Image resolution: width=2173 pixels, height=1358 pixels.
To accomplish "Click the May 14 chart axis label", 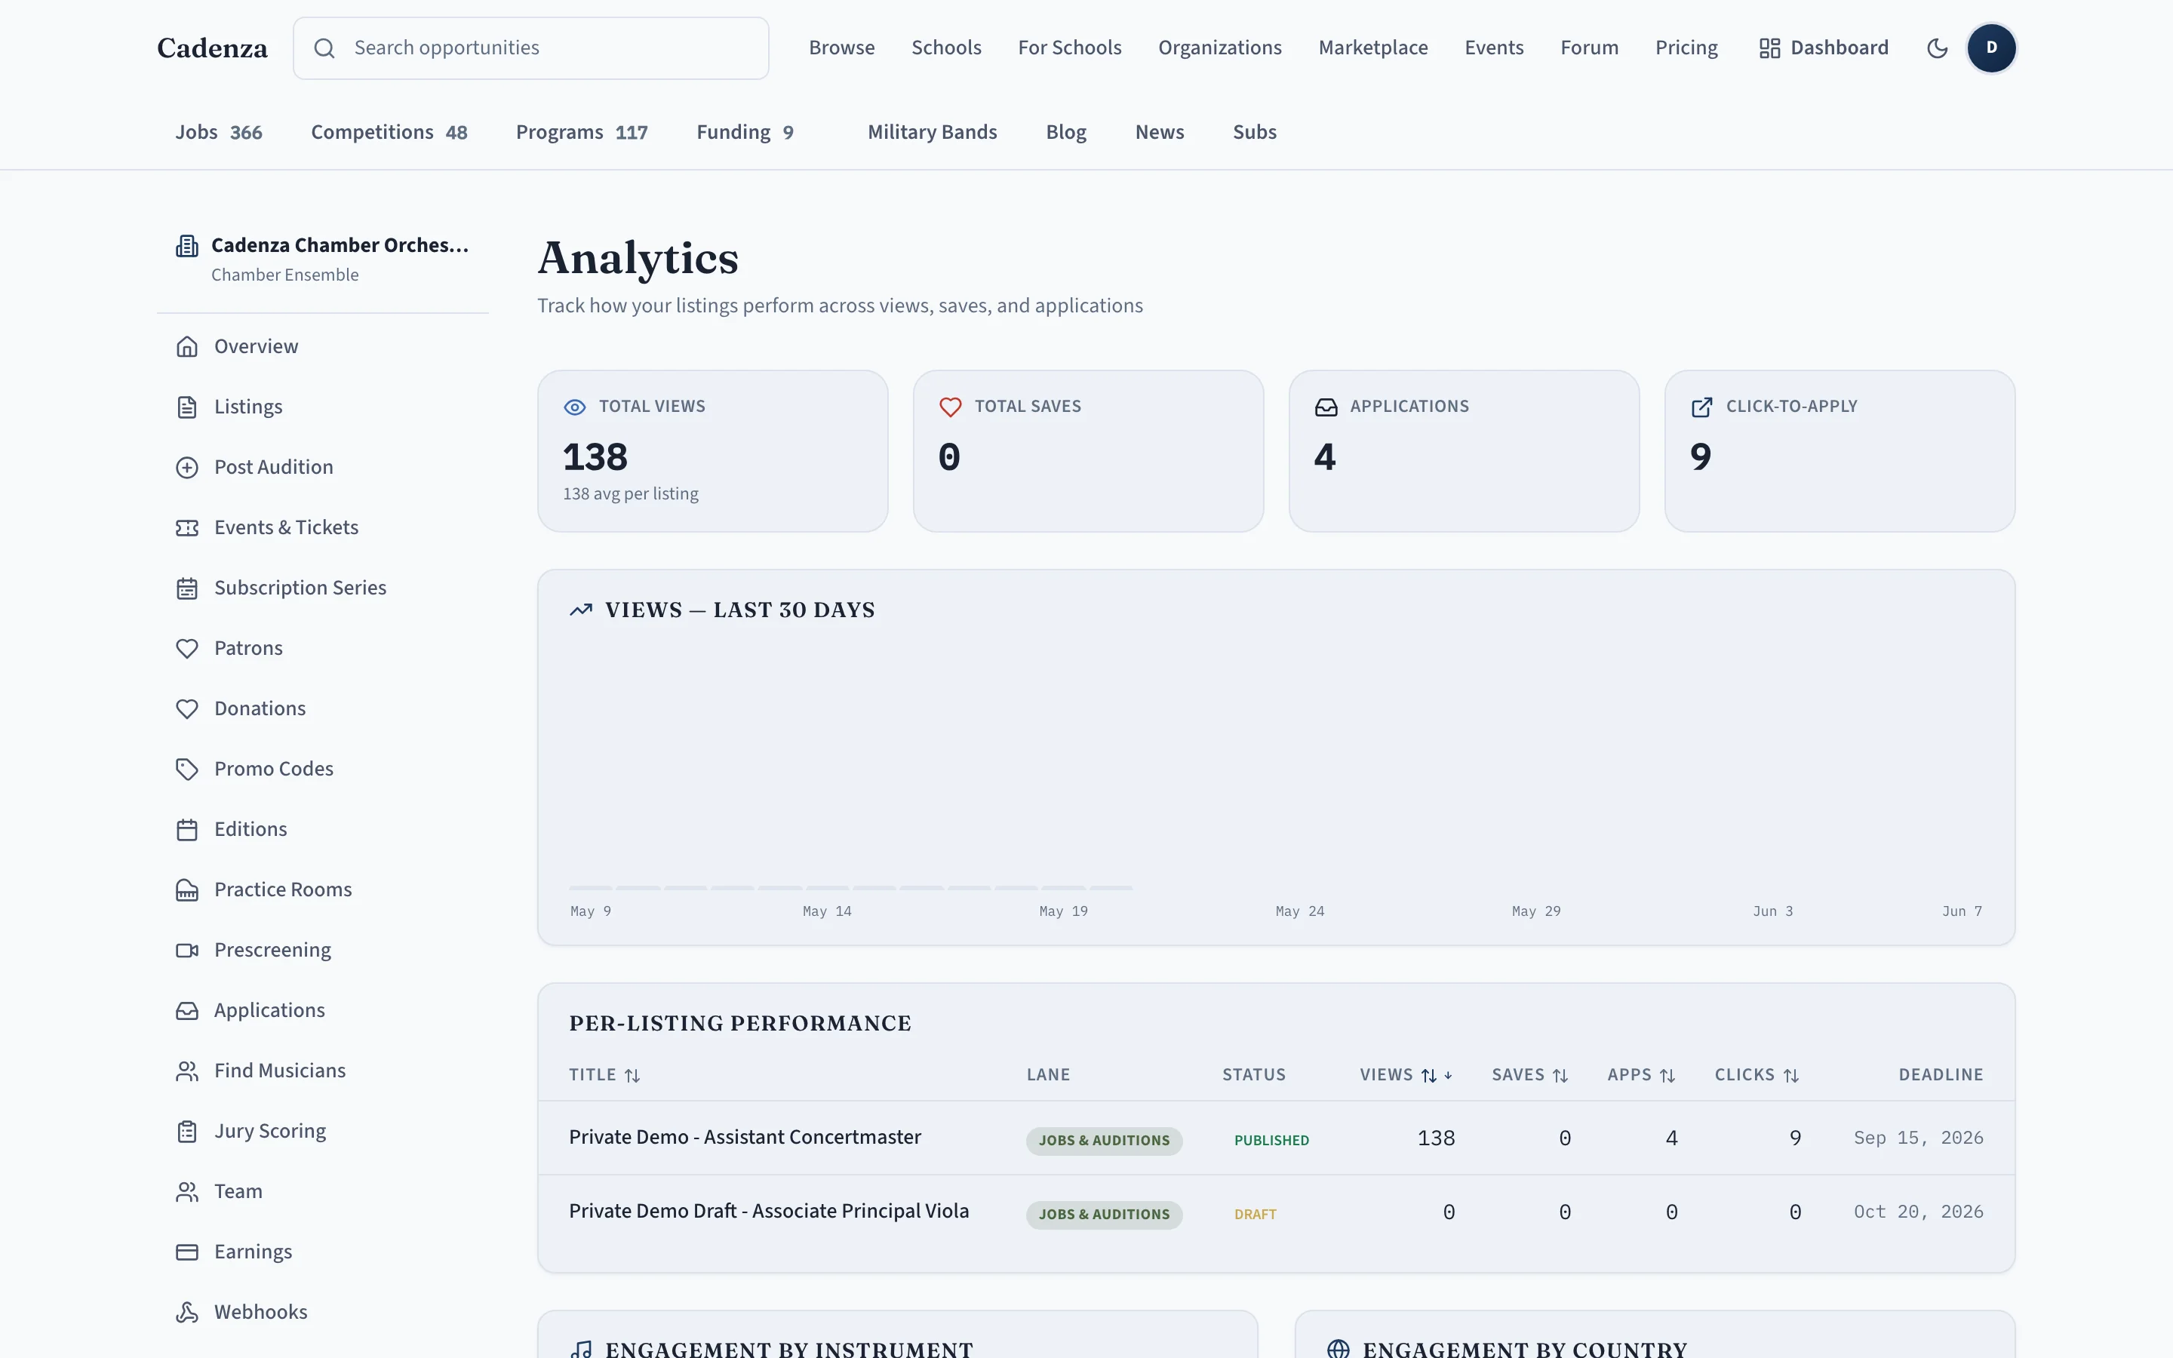I will [x=826, y=911].
